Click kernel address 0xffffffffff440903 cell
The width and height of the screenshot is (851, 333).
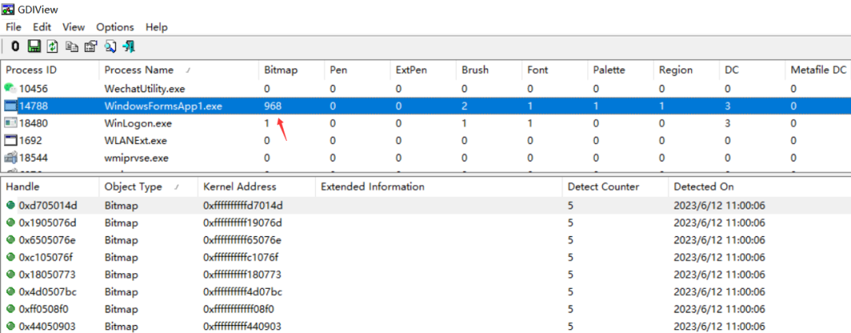(242, 327)
